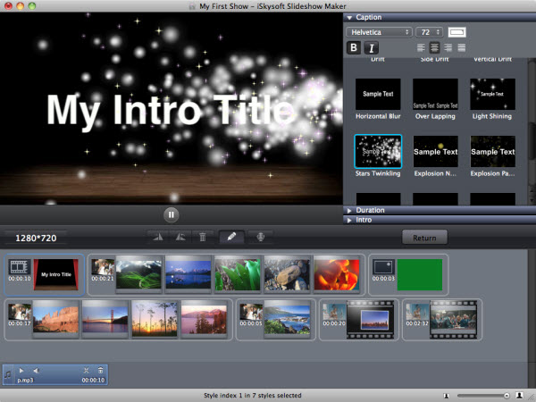536x402 pixels.
Task: Toggle italic caption text
Action: [371, 48]
